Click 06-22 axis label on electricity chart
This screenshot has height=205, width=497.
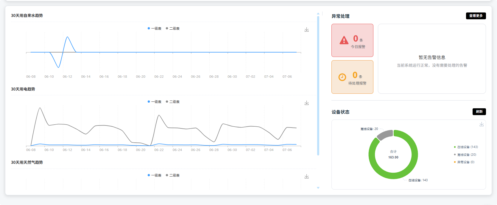159,150
